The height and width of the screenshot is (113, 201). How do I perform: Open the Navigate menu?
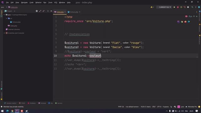pyautogui.click(x=24, y=3)
